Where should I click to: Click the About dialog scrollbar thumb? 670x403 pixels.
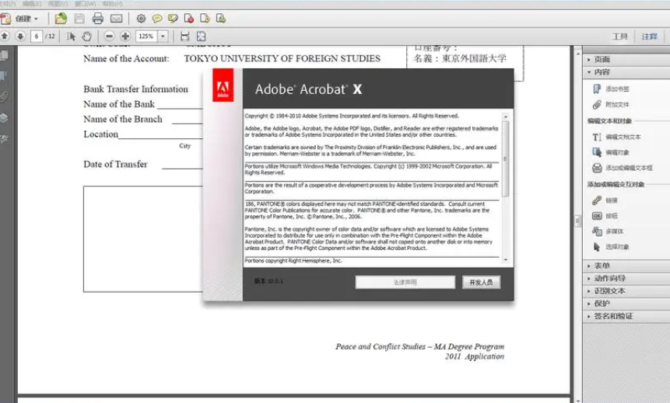(506, 159)
